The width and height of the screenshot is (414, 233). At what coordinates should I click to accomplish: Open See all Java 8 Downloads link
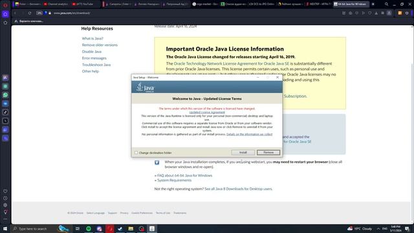pyautogui.click(x=239, y=189)
